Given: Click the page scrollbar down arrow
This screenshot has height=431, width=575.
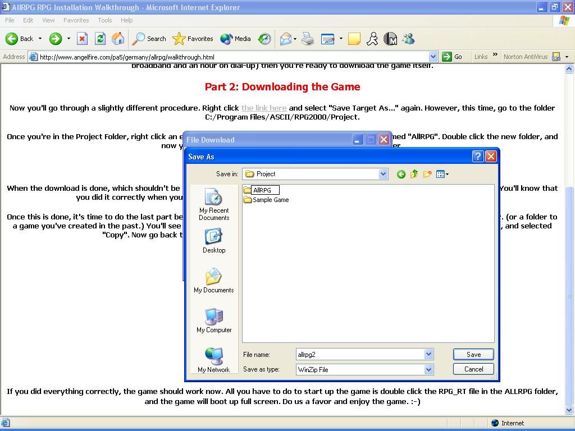Looking at the screenshot, I should (569, 410).
